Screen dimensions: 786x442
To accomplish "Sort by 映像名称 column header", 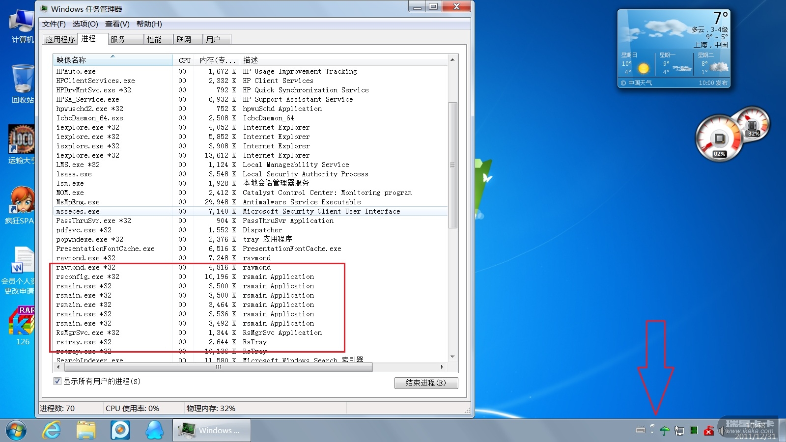I will pyautogui.click(x=113, y=60).
